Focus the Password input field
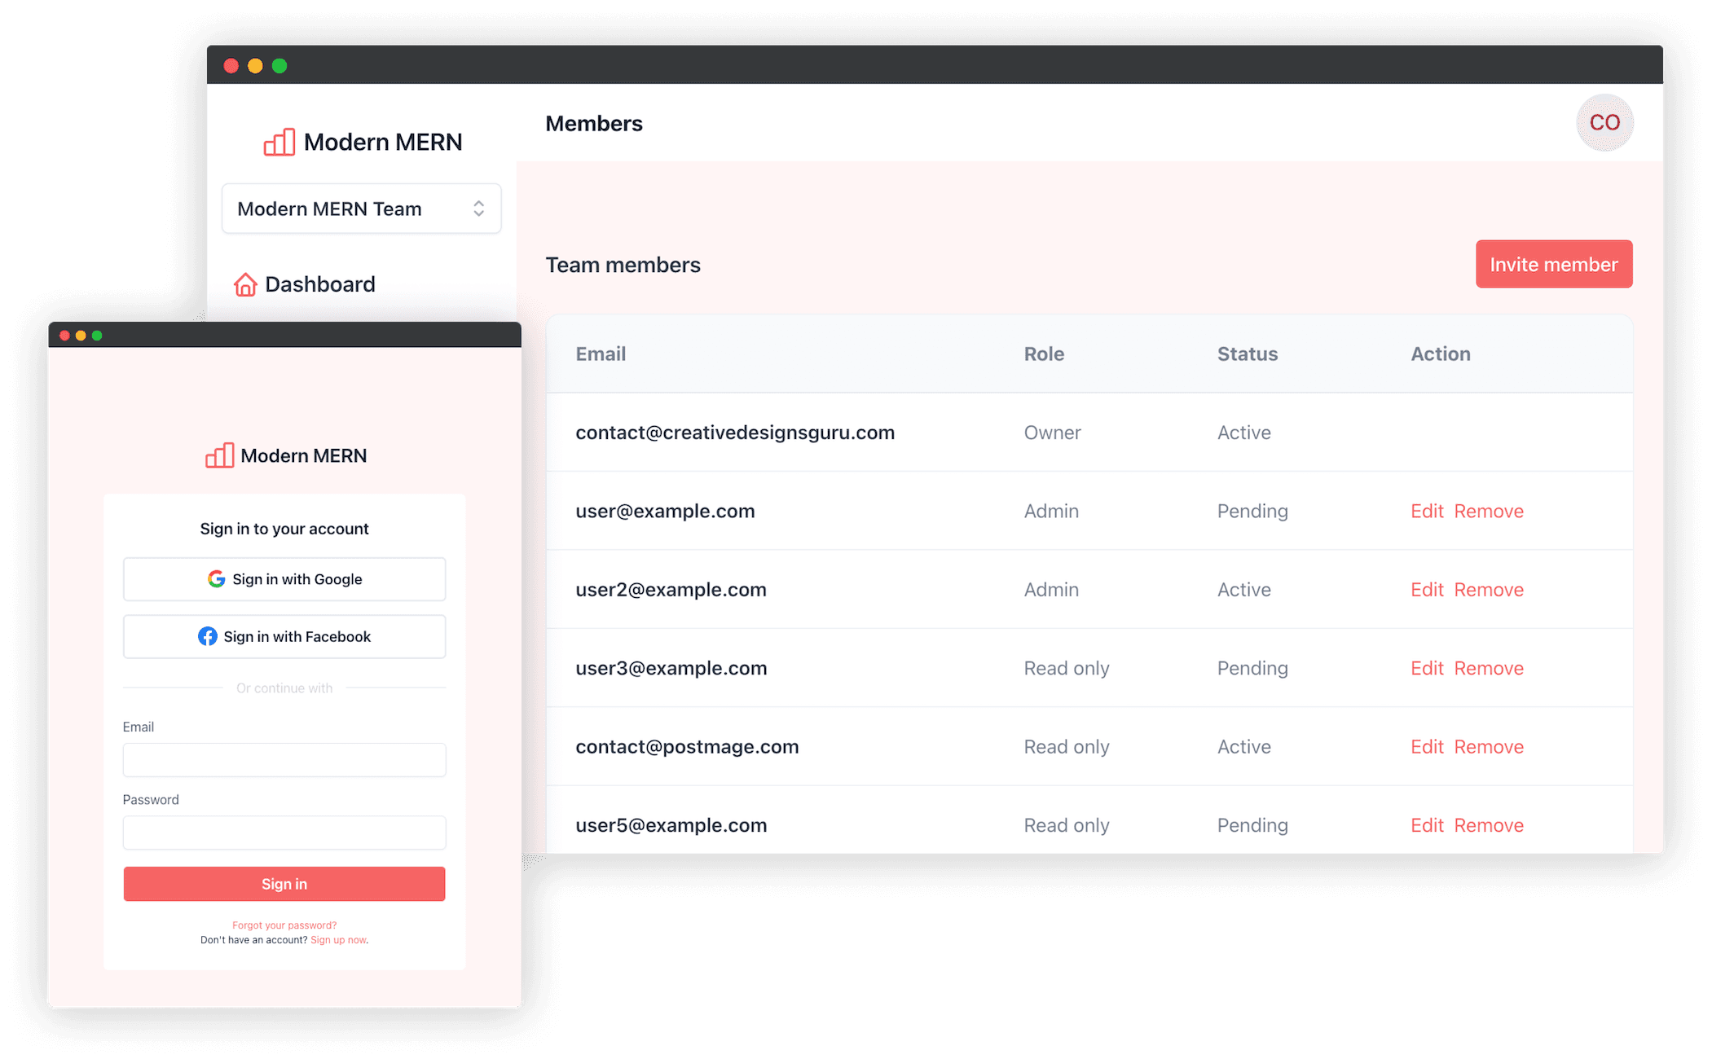 (284, 833)
